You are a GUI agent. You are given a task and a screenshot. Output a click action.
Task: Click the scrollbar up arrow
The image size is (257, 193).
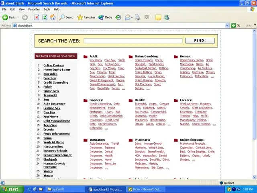pos(254,31)
